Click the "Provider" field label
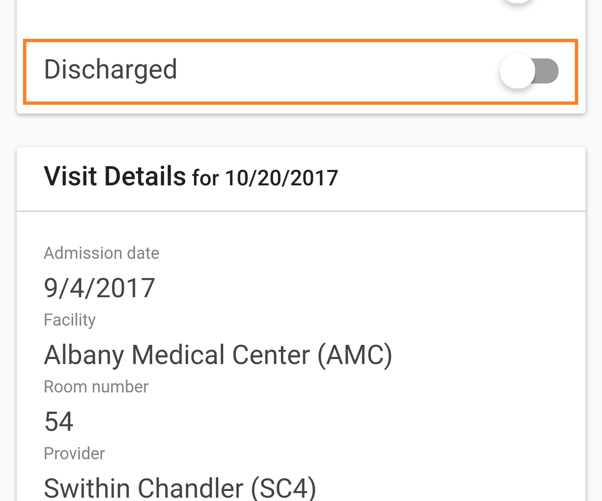Image resolution: width=602 pixels, height=501 pixels. tap(74, 454)
